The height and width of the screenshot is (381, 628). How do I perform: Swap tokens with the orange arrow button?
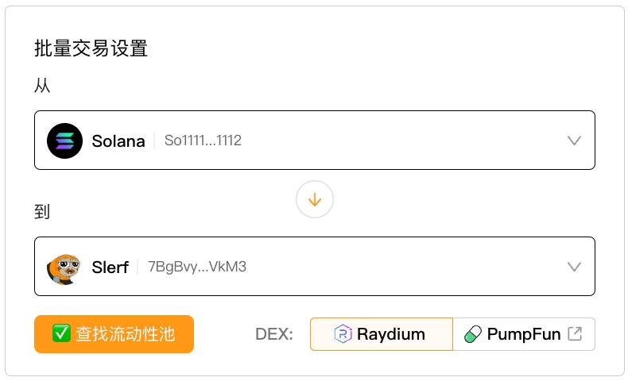coord(314,200)
